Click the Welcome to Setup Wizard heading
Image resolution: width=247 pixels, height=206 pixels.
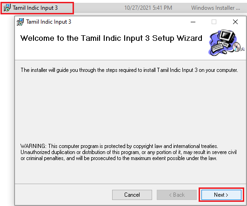coord(111,38)
